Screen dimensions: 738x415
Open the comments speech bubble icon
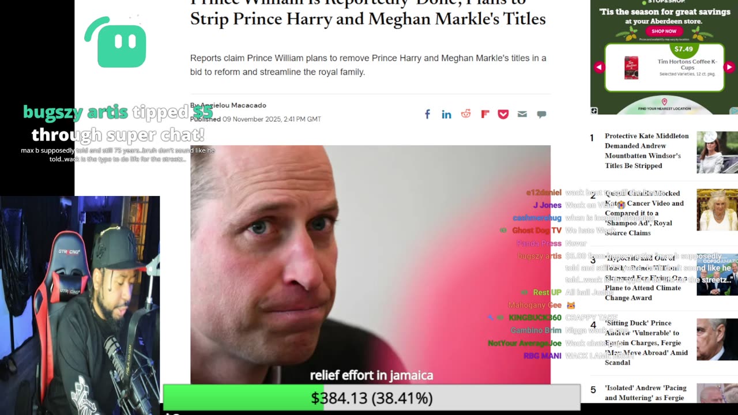541,114
